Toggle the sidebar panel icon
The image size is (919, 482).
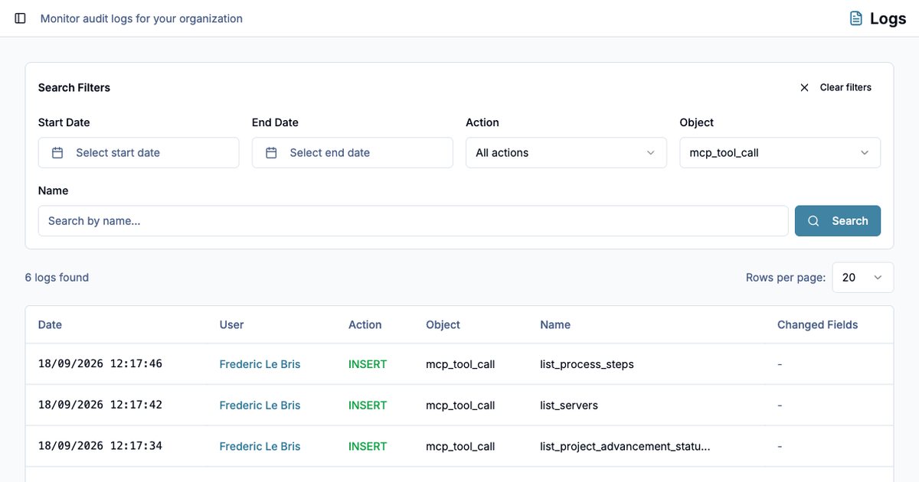pos(21,18)
